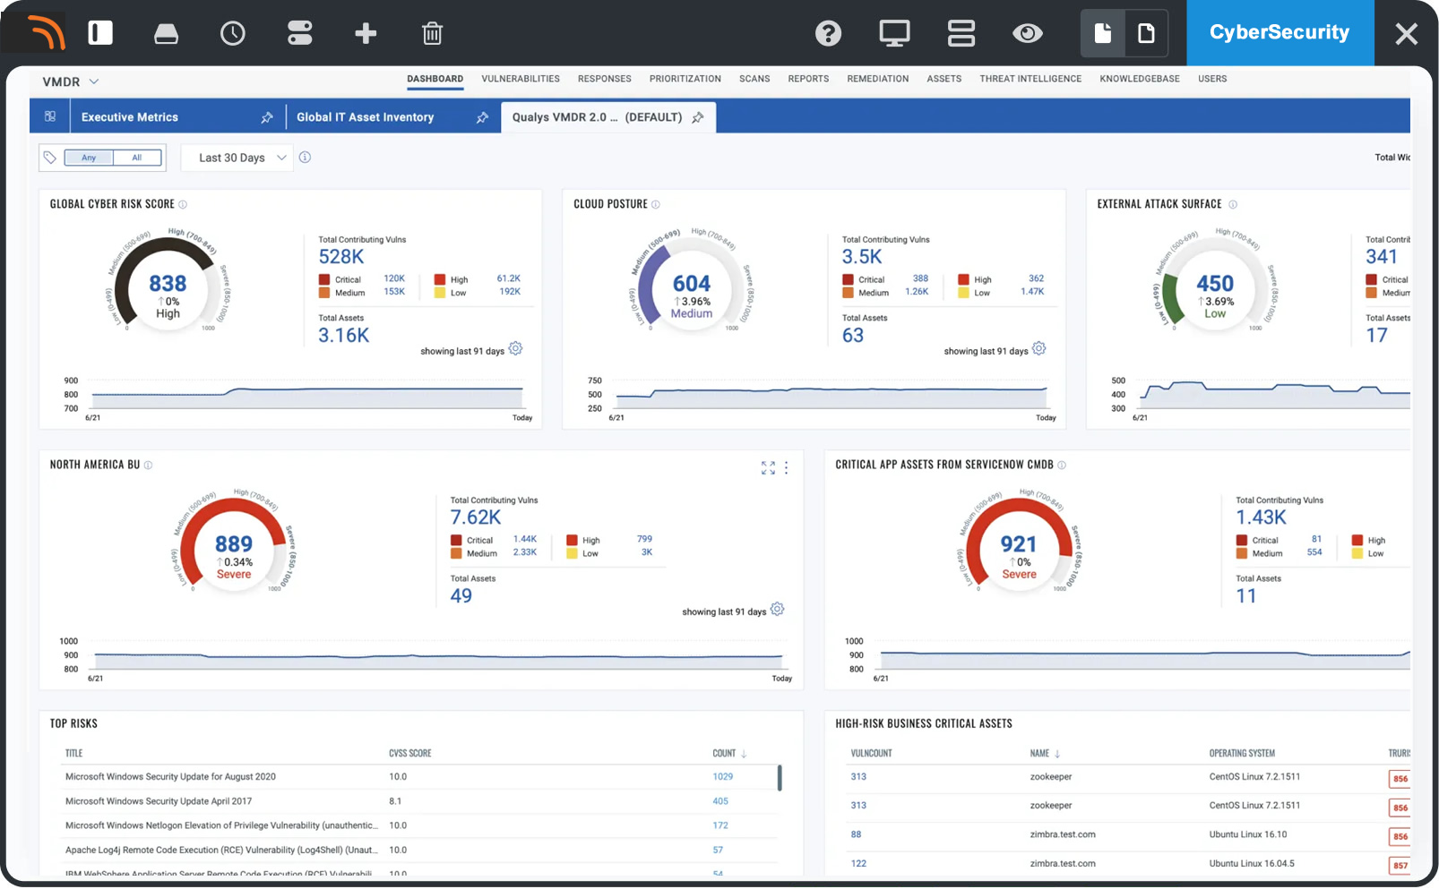Click the 604 Cloud Posture score gauge
Screen dimensions: 1439x889
pos(691,283)
